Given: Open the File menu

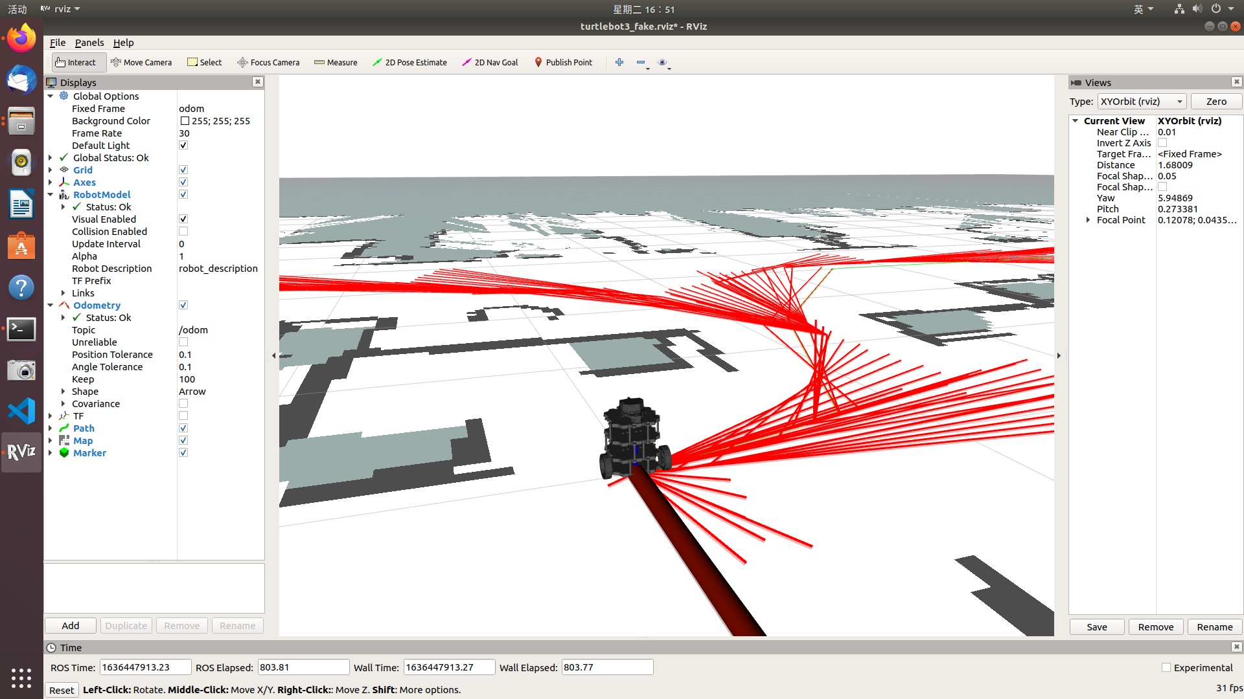Looking at the screenshot, I should (58, 42).
